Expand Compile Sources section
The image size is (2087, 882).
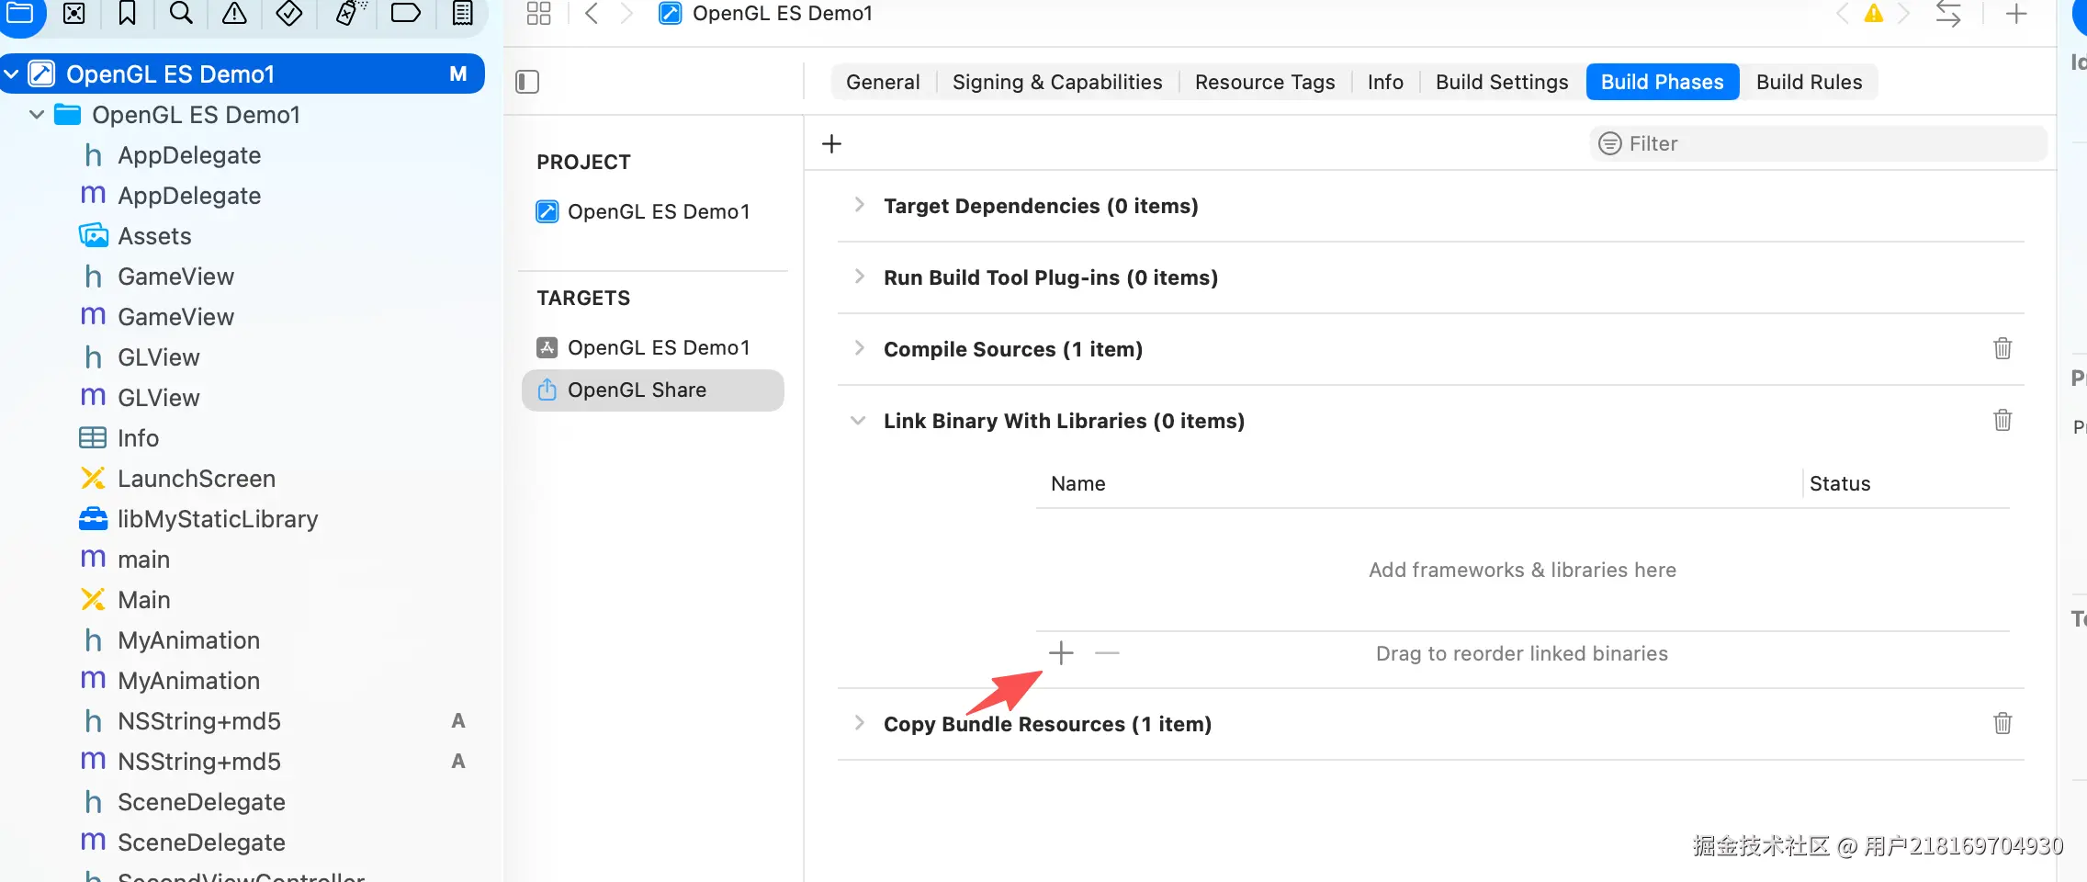[858, 348]
